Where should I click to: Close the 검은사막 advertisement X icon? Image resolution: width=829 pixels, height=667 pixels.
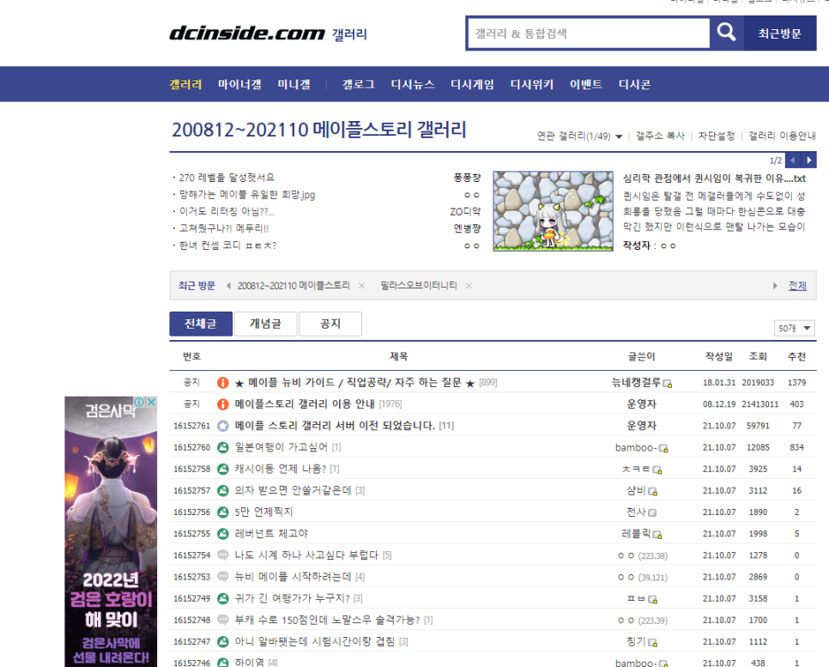pos(151,402)
